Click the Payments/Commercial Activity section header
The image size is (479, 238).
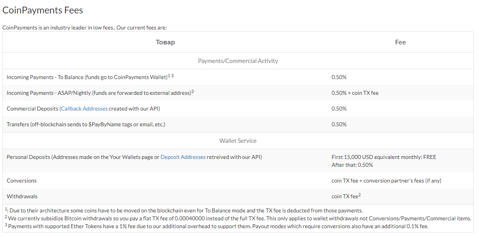tap(238, 61)
